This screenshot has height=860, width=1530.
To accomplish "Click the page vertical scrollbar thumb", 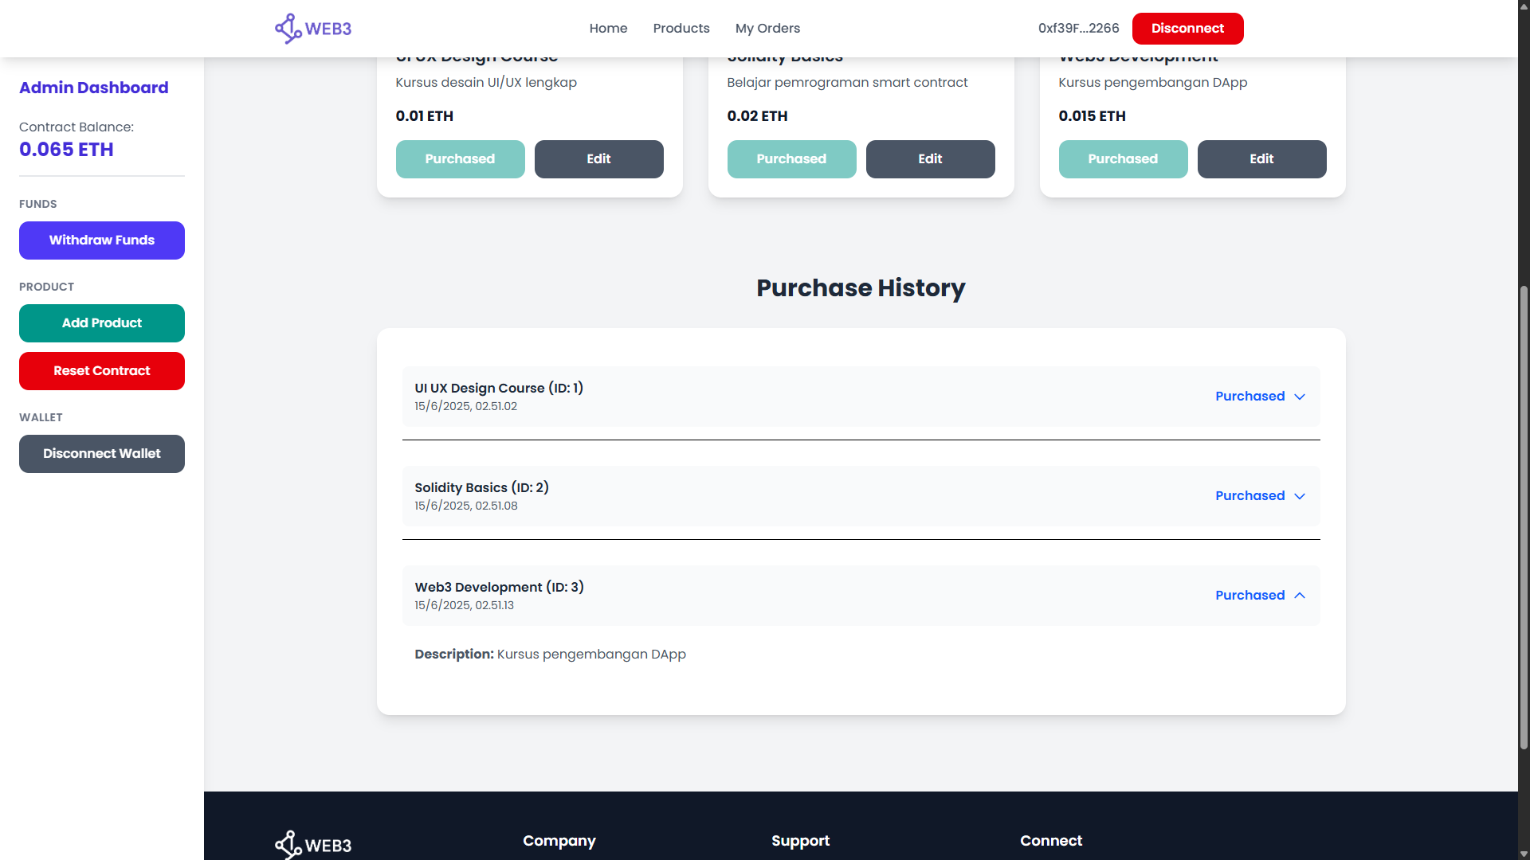I will click(x=1524, y=518).
